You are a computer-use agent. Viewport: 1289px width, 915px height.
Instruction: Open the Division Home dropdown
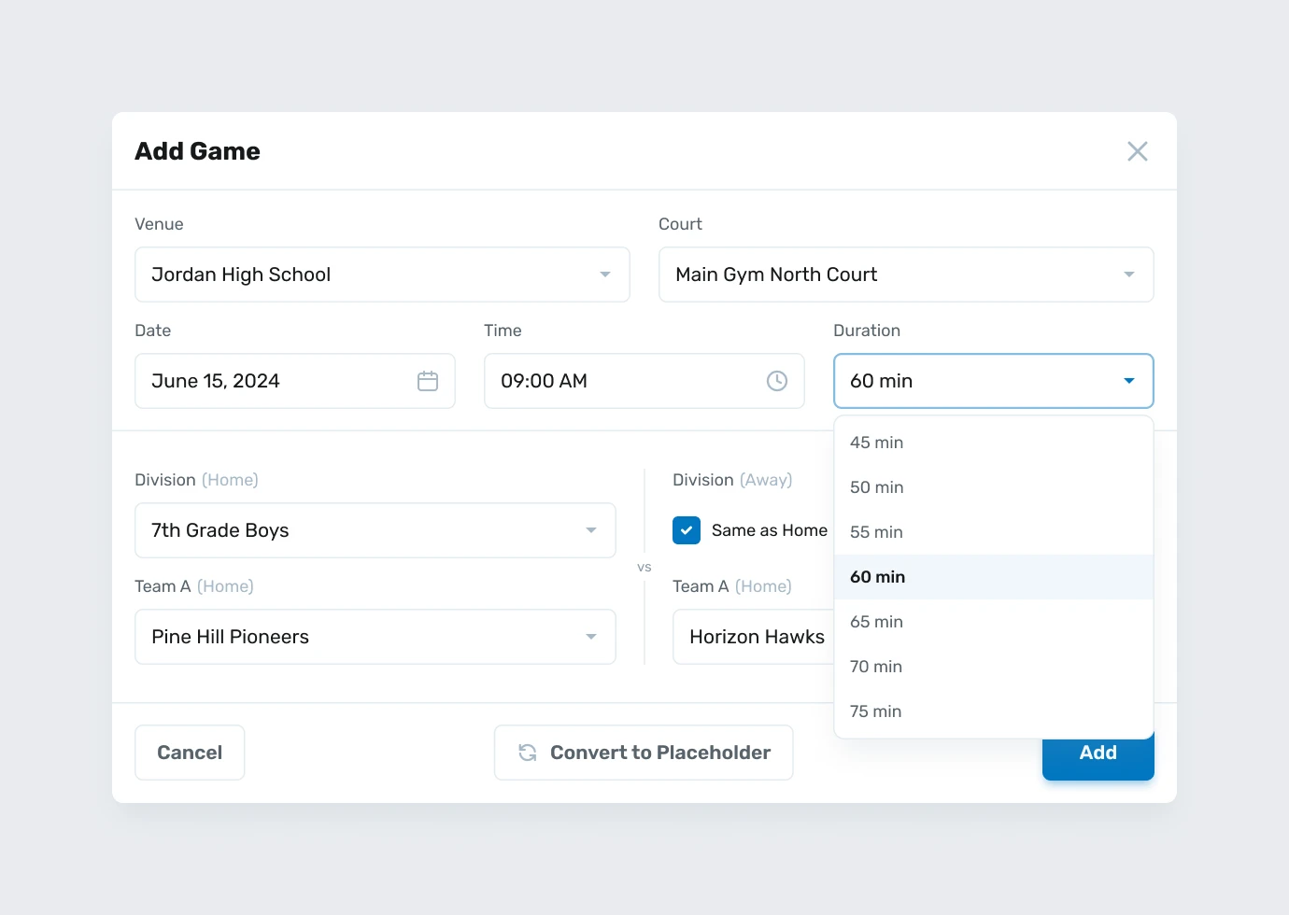tap(375, 530)
